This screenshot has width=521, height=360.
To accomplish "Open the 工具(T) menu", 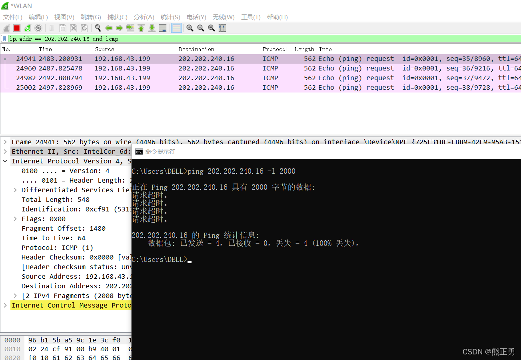I will (251, 17).
